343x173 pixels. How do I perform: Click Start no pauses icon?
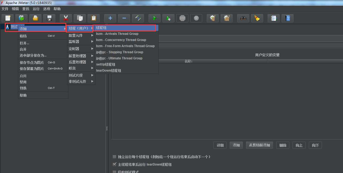pos(168,18)
